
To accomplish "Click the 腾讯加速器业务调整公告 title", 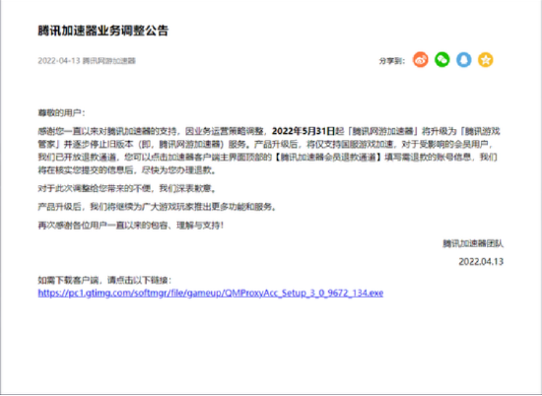I will click(x=103, y=31).
